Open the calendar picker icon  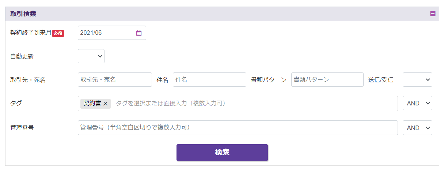[x=139, y=33]
